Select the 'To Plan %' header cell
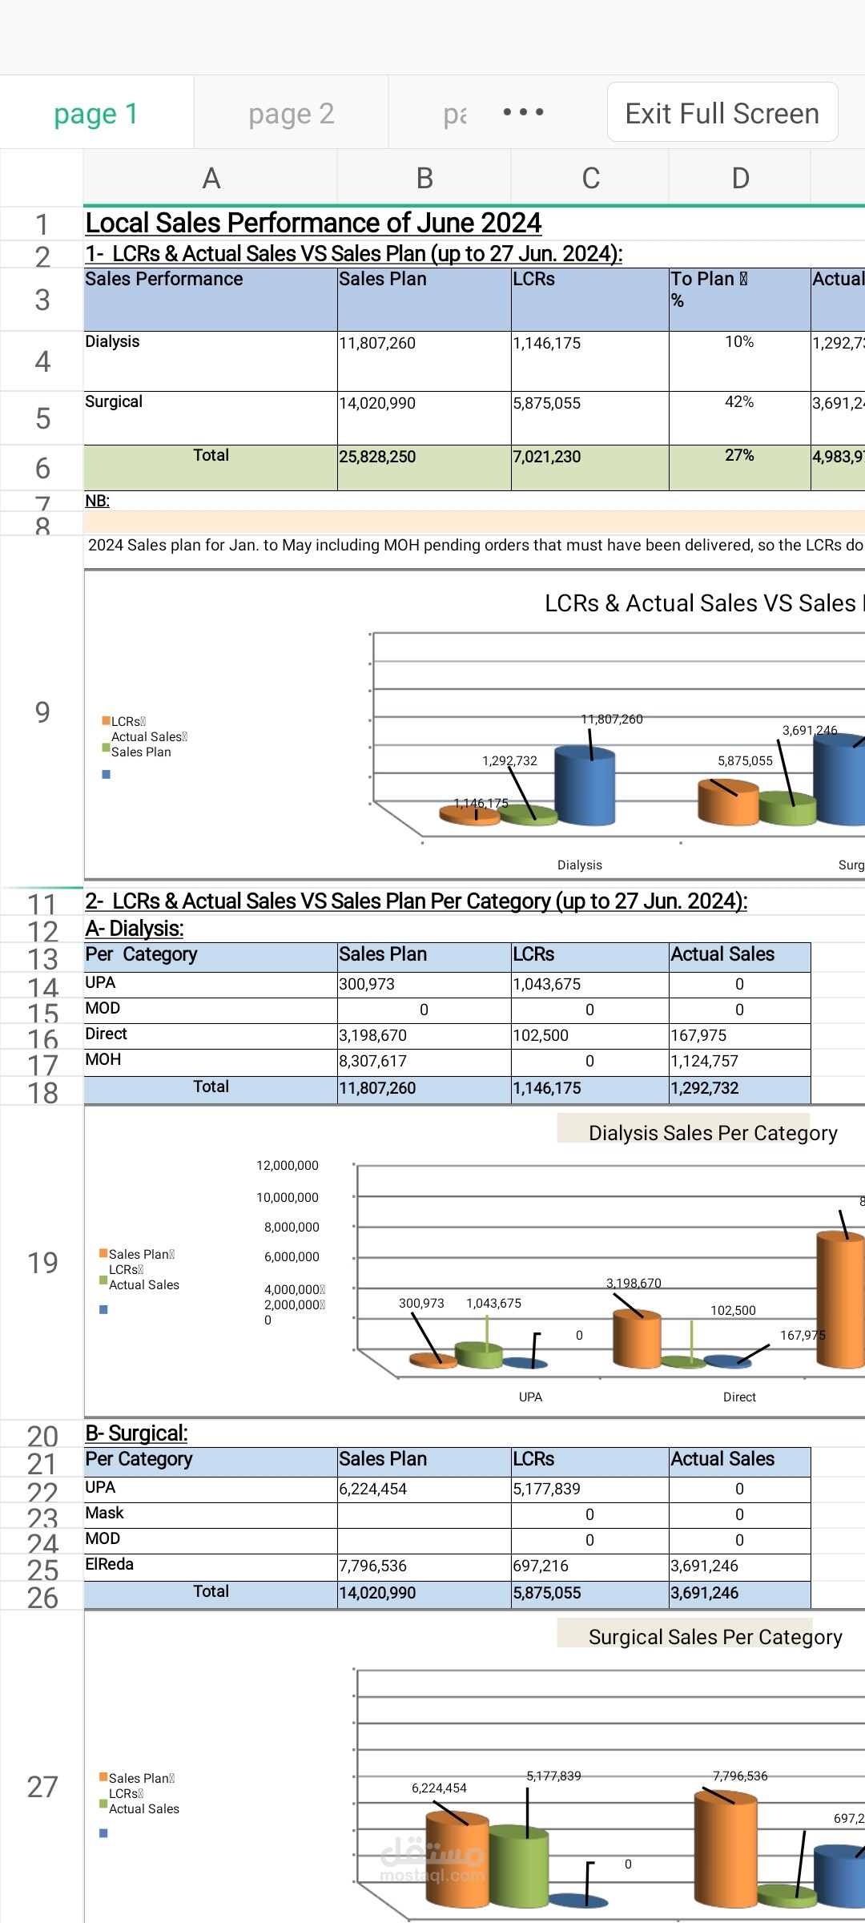Image resolution: width=865 pixels, height=1923 pixels. click(740, 300)
